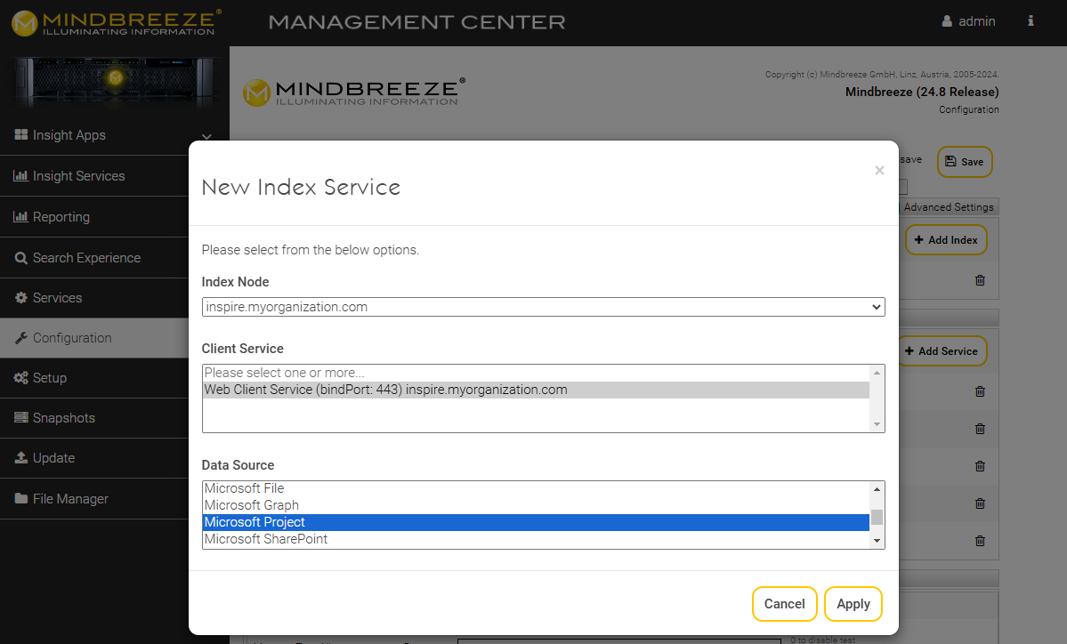Click the Add Index button
Viewport: 1067px width, 644px height.
[x=946, y=240]
